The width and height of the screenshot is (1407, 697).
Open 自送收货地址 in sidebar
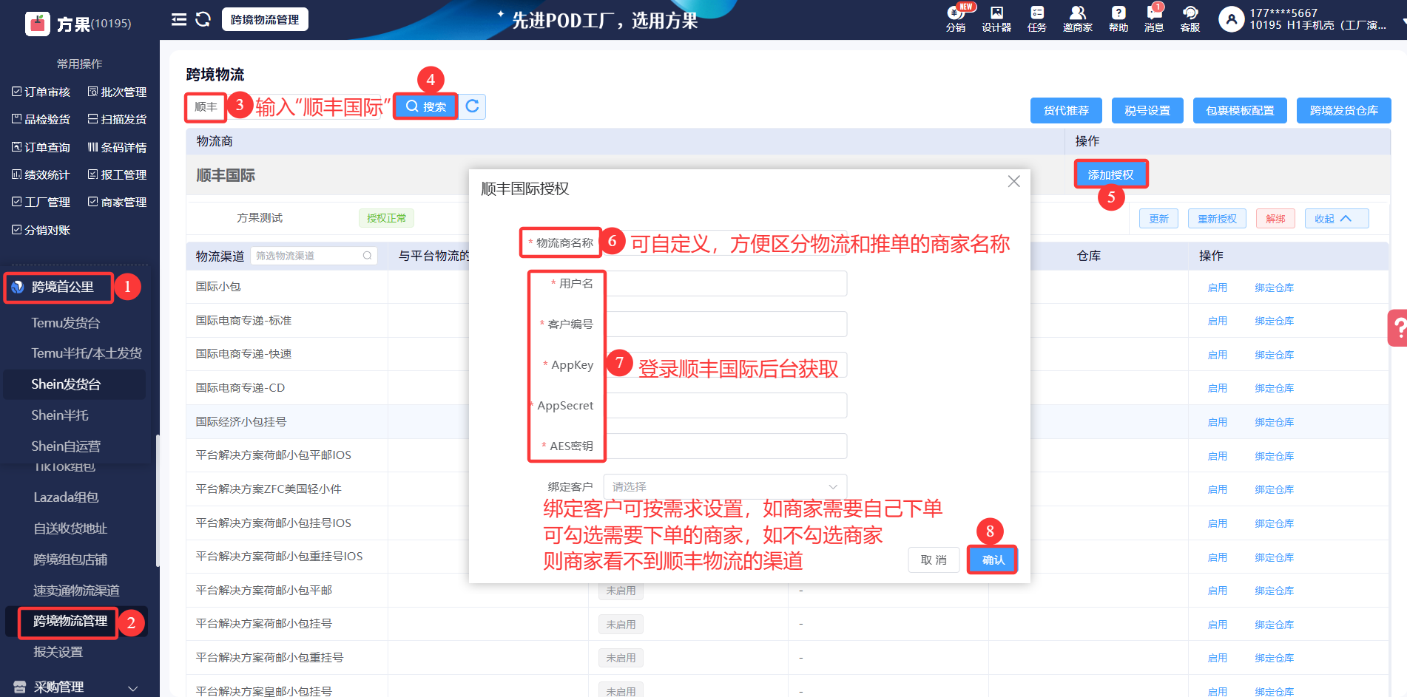[70, 528]
